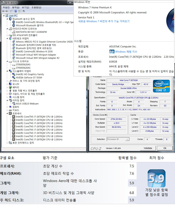Image resolution: width=175 pixels, height=205 pixels.
Task: Expand the IDE ATA/ATAPI 컨트롤러 node
Action: tap(7, 35)
